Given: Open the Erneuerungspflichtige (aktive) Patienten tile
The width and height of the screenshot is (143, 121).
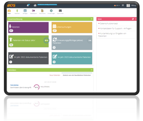Looking at the screenshot, I should [x=72, y=43].
